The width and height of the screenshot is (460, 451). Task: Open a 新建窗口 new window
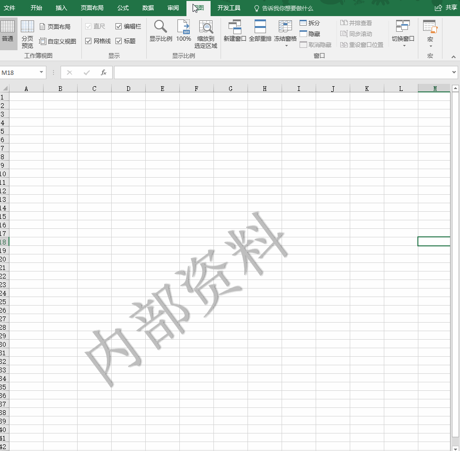(235, 27)
